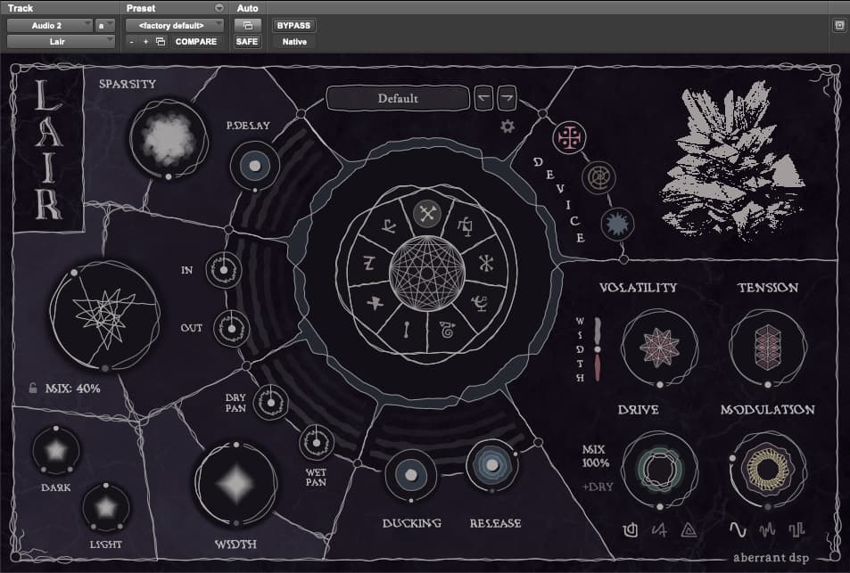Image resolution: width=850 pixels, height=573 pixels.
Task: Select the sine wave modulation shape
Action: pyautogui.click(x=738, y=529)
